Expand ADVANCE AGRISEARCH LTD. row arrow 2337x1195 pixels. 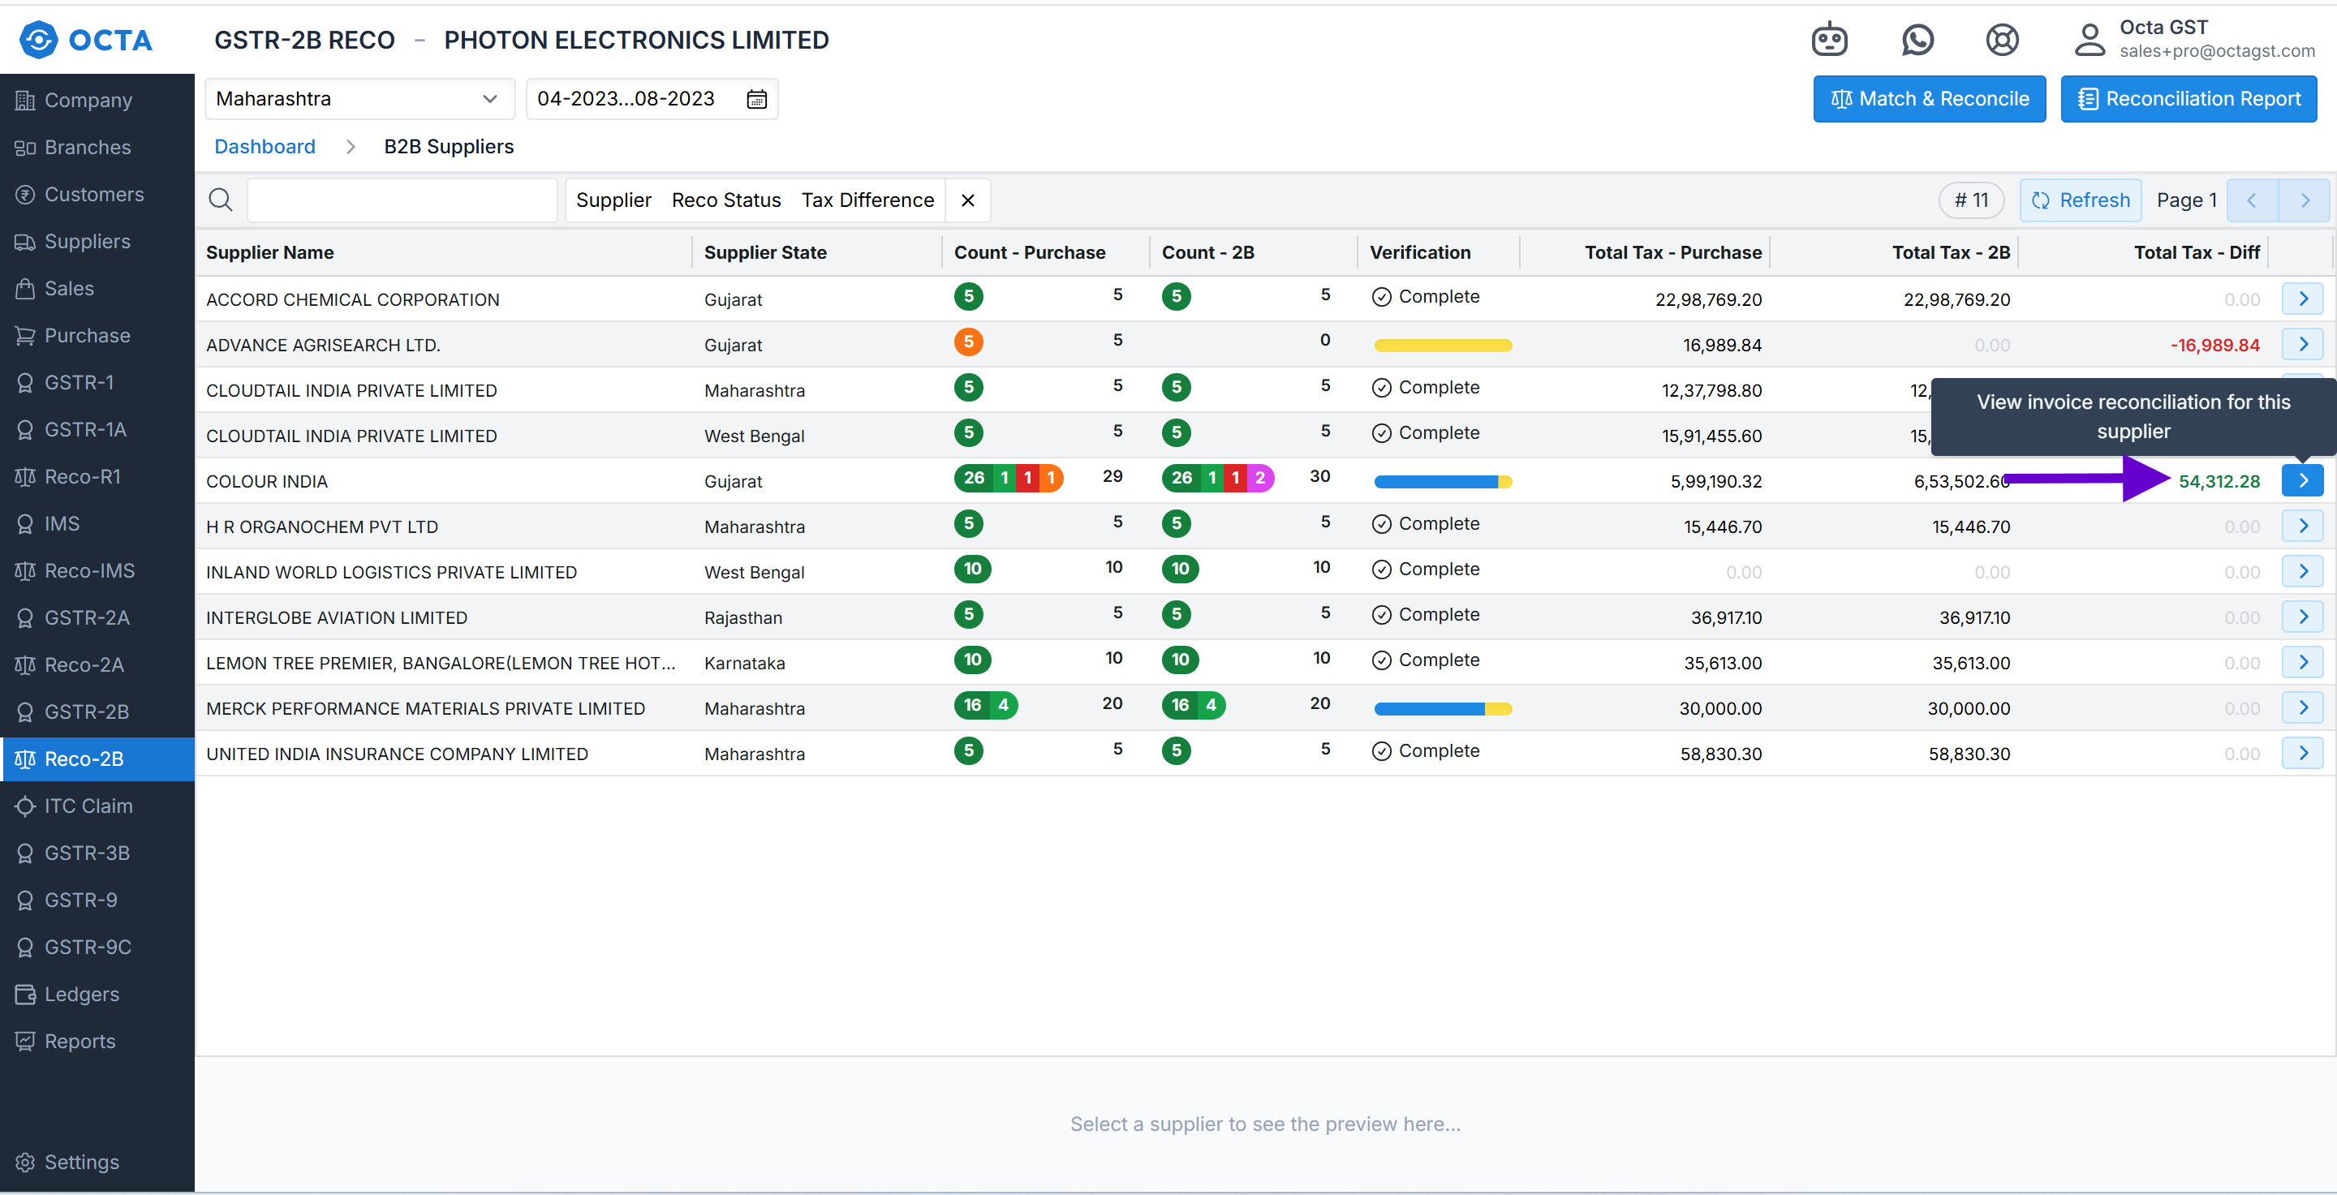[2303, 345]
